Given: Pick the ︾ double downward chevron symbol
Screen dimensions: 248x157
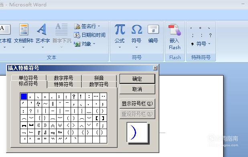Looking at the screenshot, I should coord(60,125).
